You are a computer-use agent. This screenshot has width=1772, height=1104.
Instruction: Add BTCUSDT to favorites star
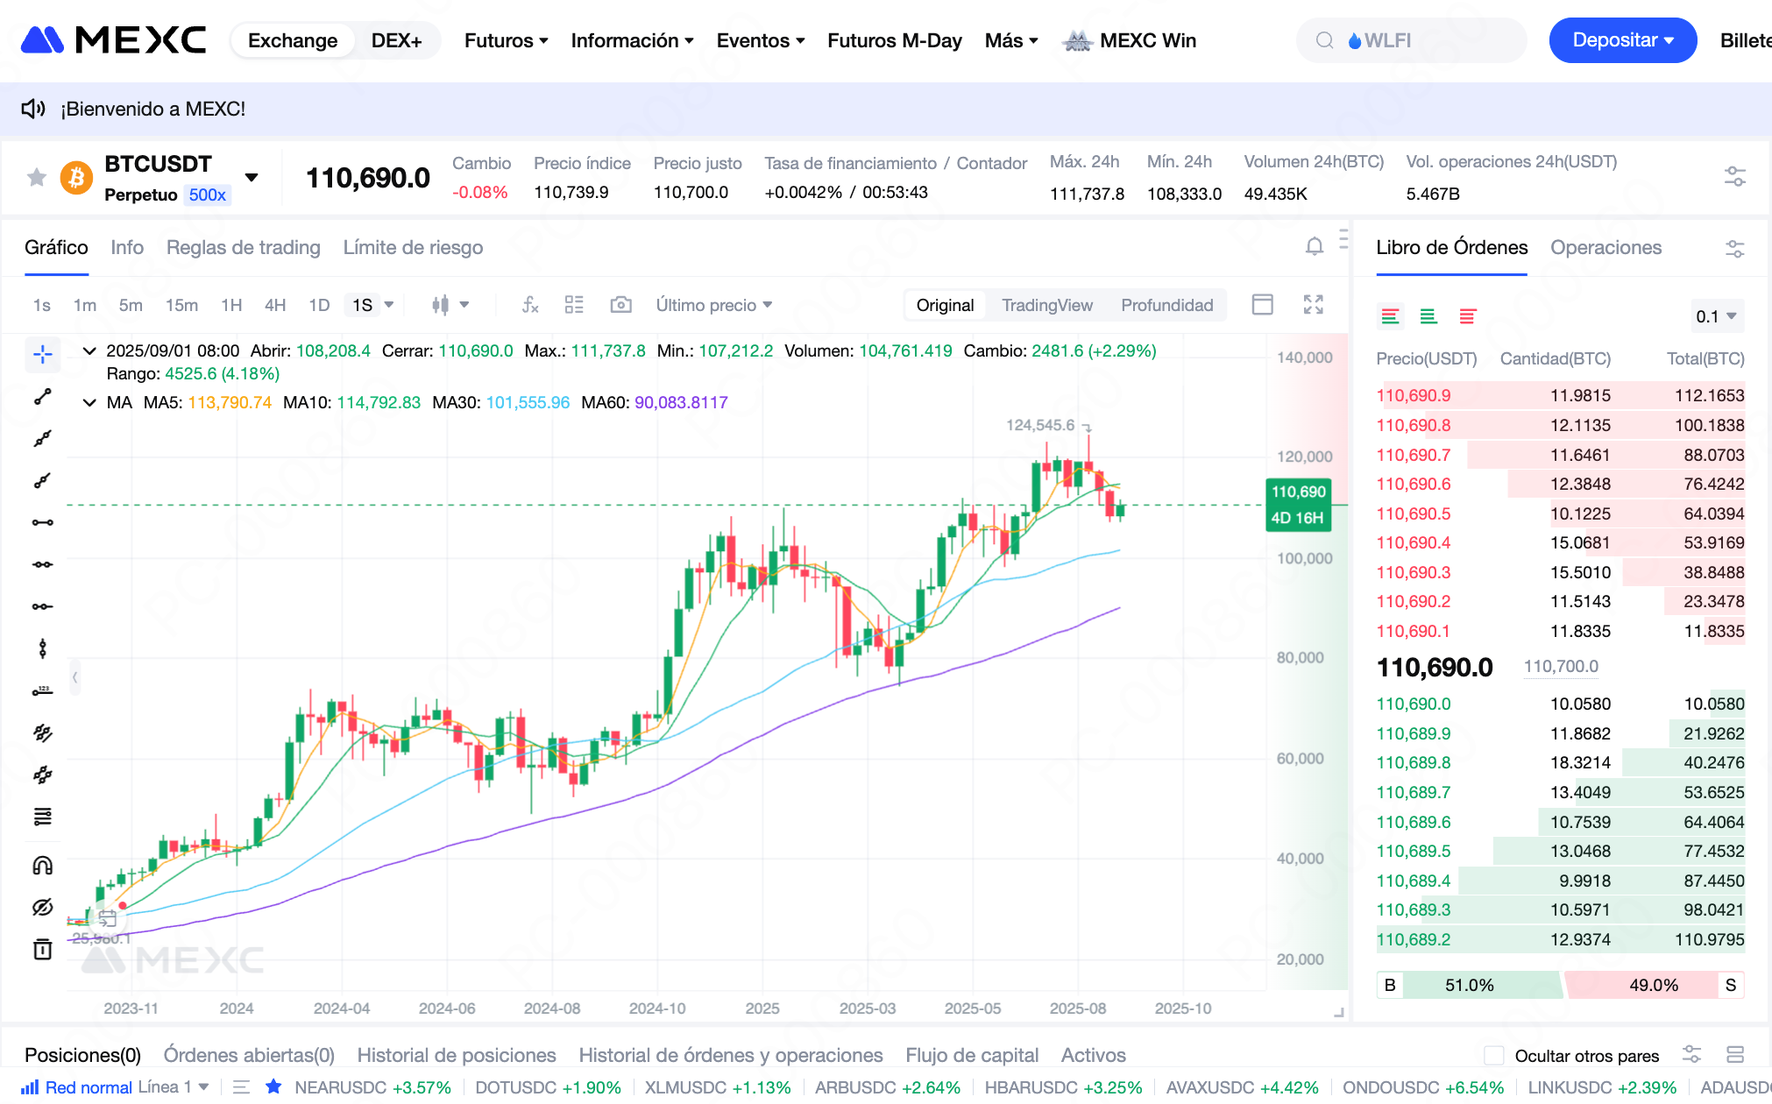37,178
